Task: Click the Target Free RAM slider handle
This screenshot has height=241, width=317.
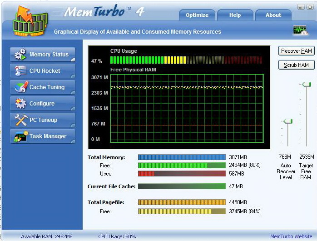Action: pyautogui.click(x=307, y=84)
